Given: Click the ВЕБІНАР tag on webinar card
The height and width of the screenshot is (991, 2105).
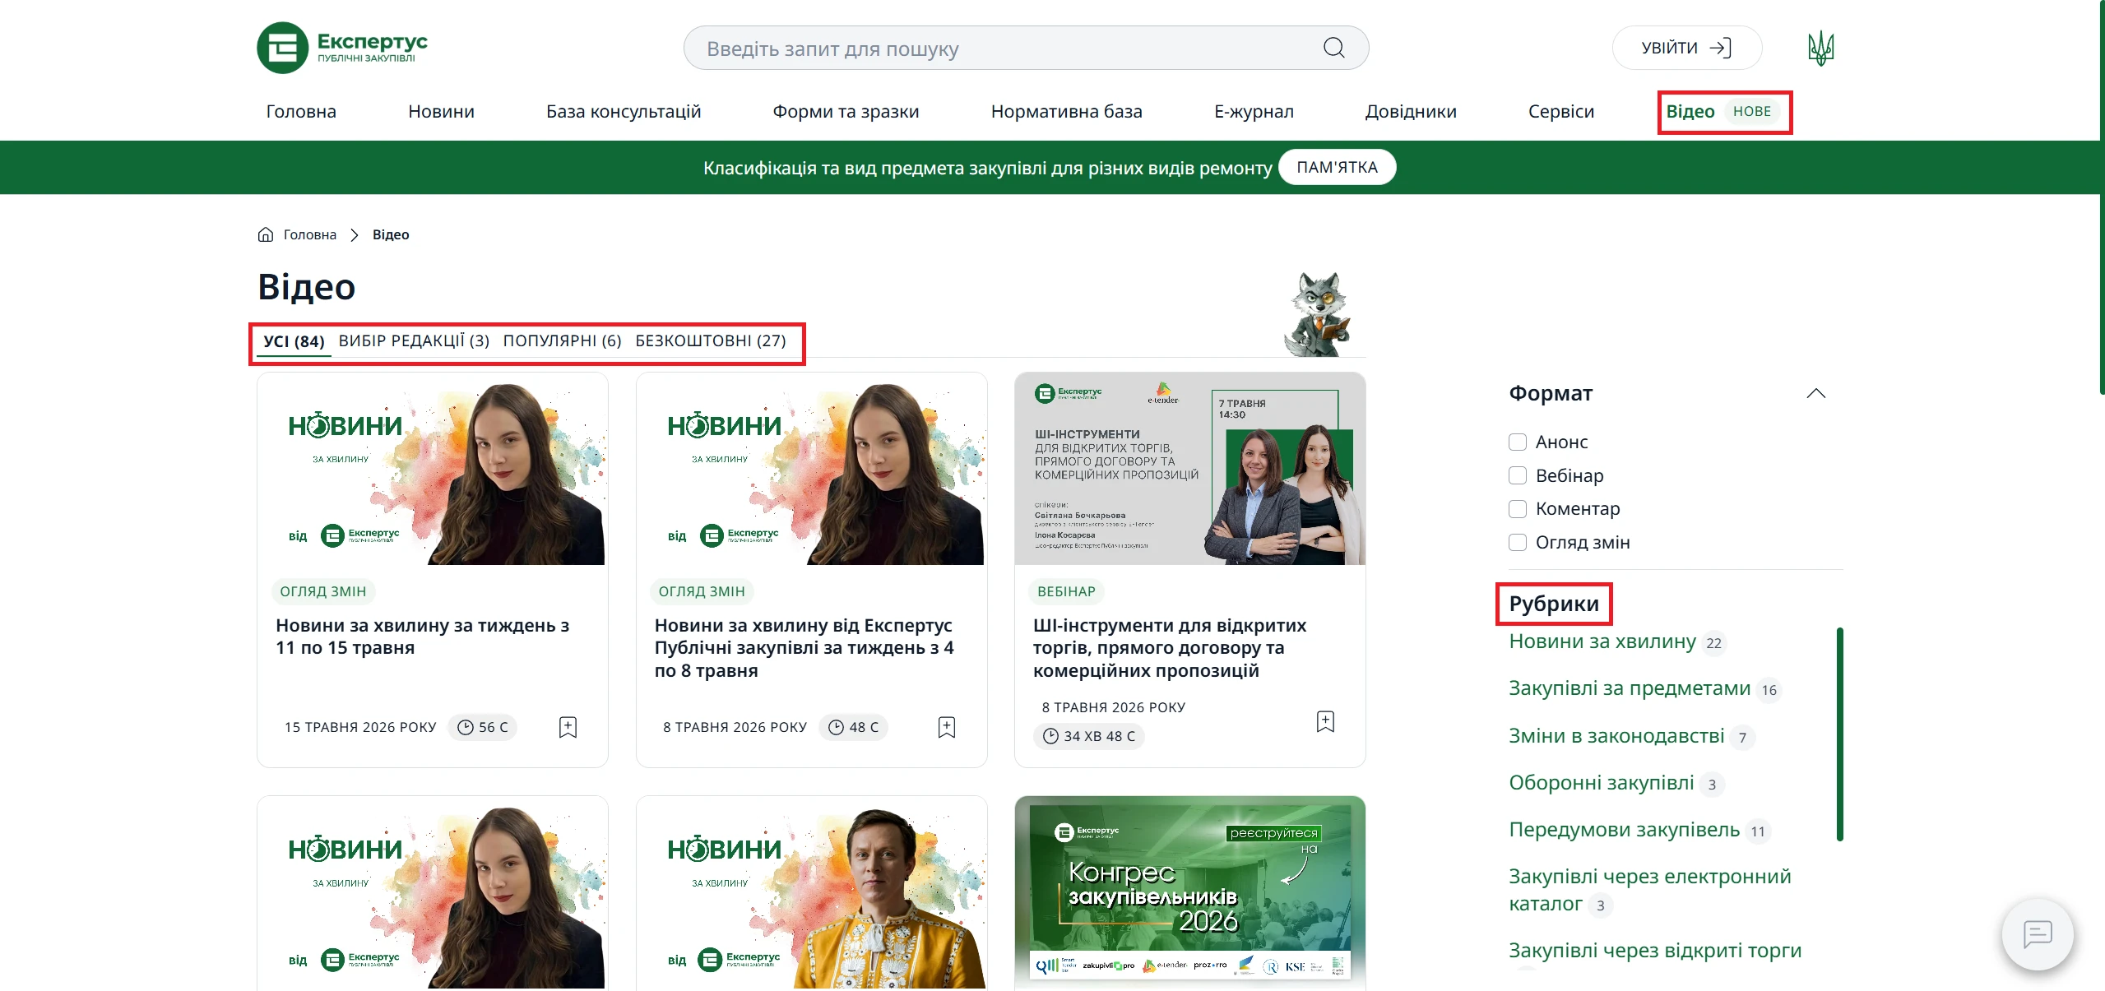Looking at the screenshot, I should pyautogui.click(x=1066, y=591).
